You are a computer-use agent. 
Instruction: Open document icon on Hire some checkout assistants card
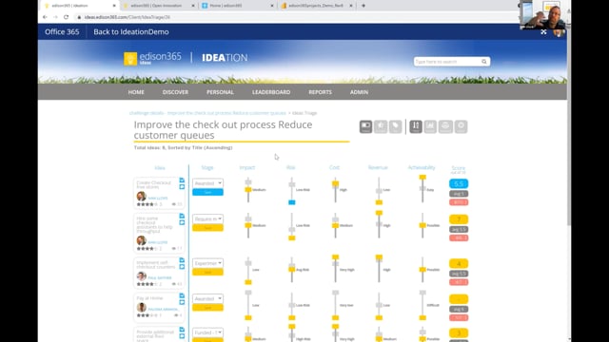(x=182, y=216)
